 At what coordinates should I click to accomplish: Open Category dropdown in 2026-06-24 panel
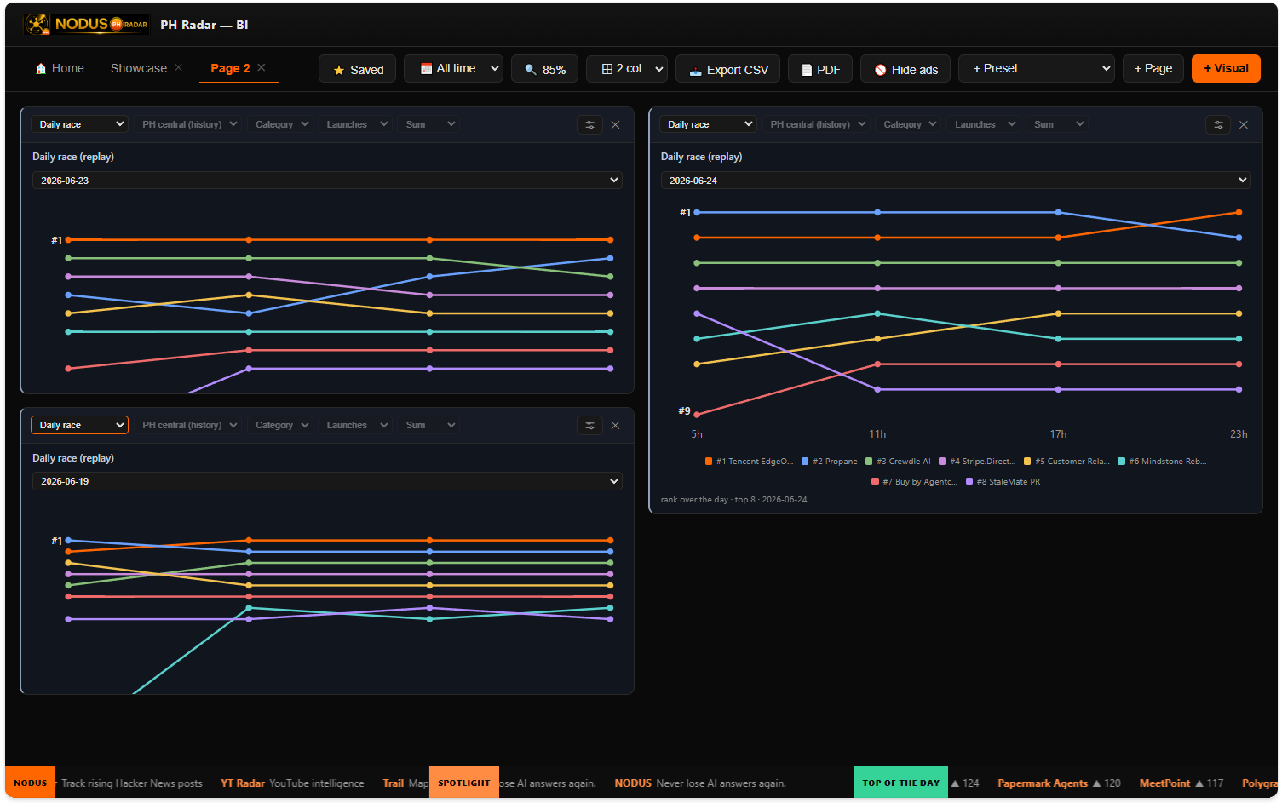pyautogui.click(x=910, y=124)
